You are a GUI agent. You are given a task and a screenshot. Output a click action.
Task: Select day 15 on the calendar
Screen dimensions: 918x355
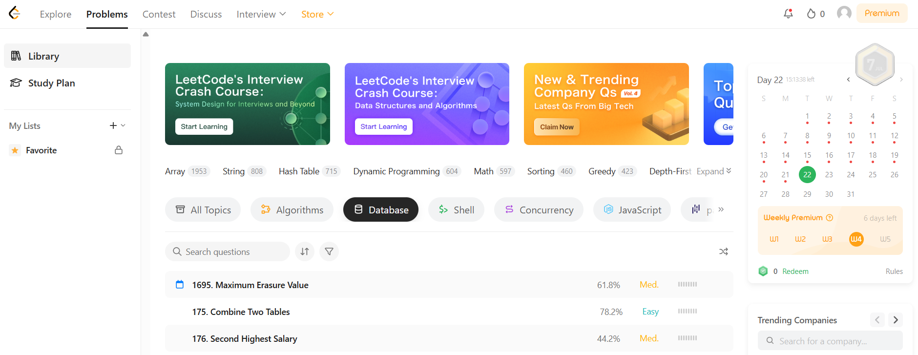click(x=807, y=155)
